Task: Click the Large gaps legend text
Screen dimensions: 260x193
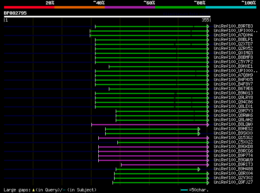Action: pos(17,190)
